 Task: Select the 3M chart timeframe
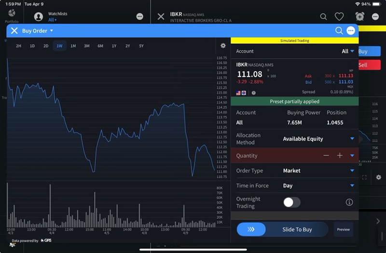pos(87,46)
